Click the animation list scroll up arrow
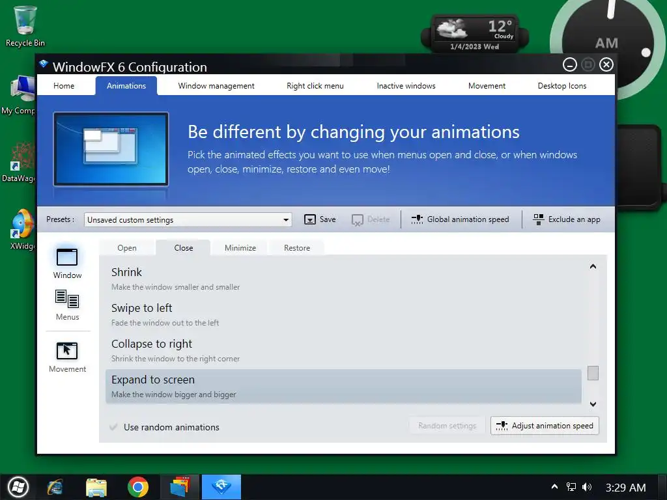Viewport: 667px width, 500px height. pyautogui.click(x=593, y=266)
